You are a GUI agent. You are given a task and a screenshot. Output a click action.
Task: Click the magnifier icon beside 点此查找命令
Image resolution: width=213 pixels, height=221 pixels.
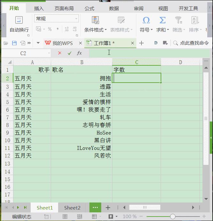pyautogui.click(x=175, y=43)
